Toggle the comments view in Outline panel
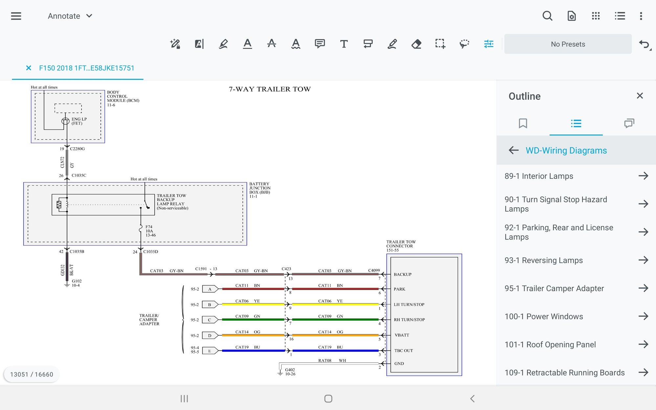The width and height of the screenshot is (656, 410). (x=629, y=124)
